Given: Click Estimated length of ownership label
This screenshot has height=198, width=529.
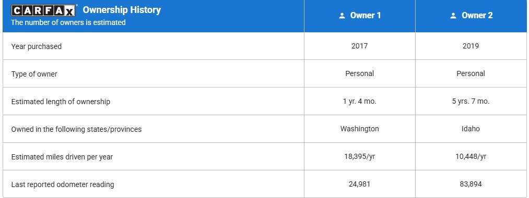Looking at the screenshot, I should pos(61,102).
